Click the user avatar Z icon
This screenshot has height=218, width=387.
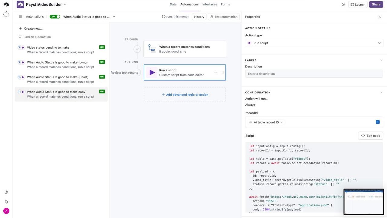[6, 211]
